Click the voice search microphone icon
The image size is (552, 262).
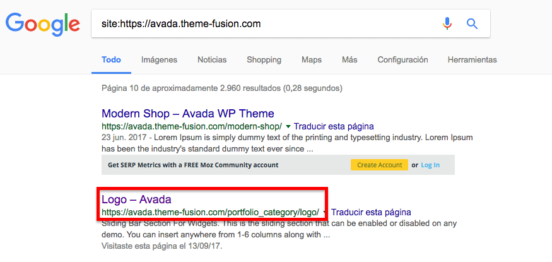point(447,24)
